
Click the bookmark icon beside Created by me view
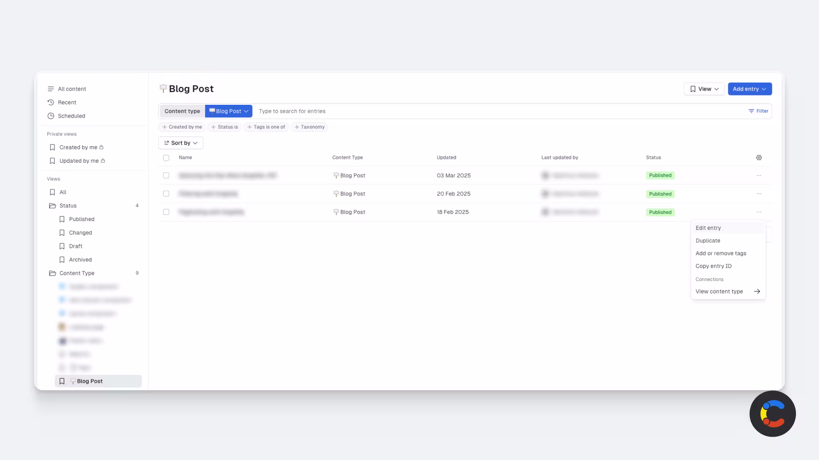[52, 147]
